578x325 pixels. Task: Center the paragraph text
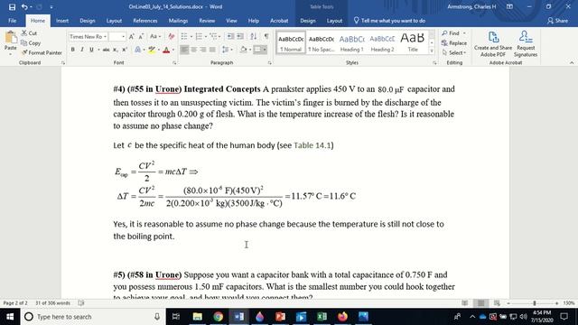click(x=193, y=50)
